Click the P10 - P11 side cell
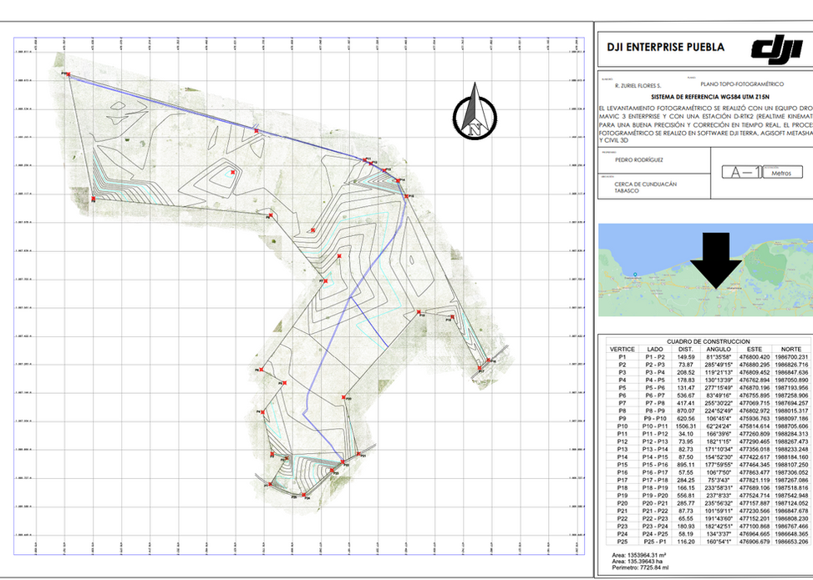Image resolution: width=813 pixels, height=580 pixels. point(655,426)
